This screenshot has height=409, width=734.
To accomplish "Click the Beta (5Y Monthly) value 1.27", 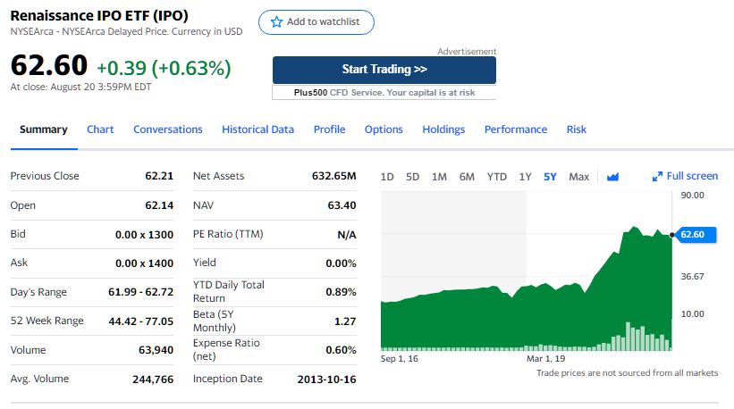I will (345, 321).
